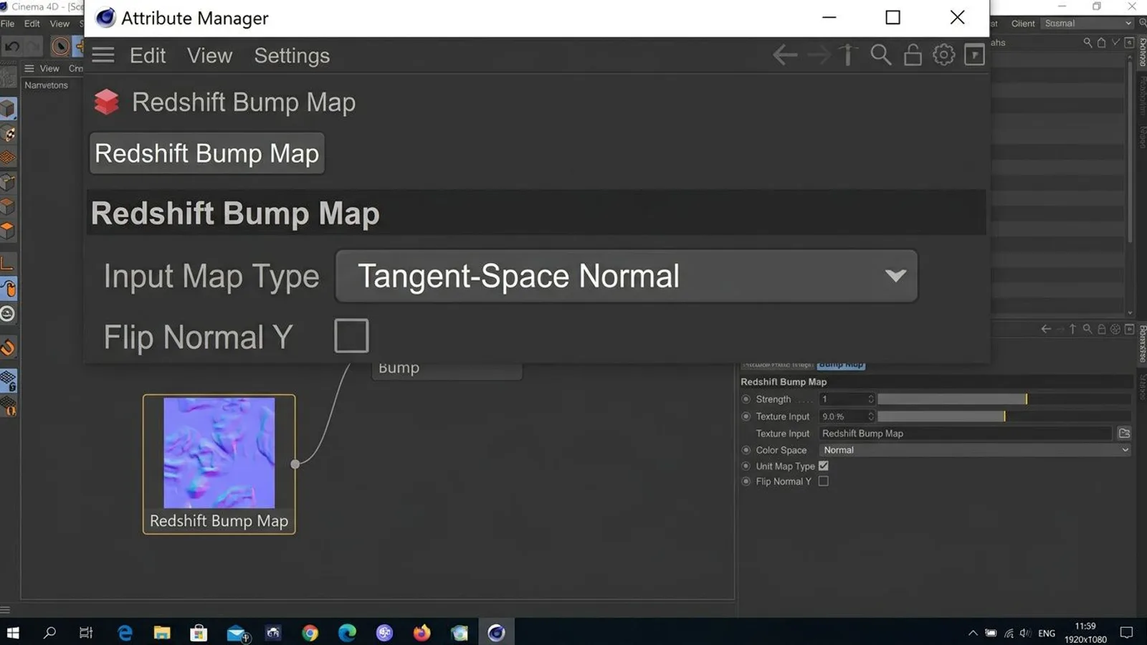Click the up arrow in Attribute Manager toolbar
1147x645 pixels.
(847, 54)
